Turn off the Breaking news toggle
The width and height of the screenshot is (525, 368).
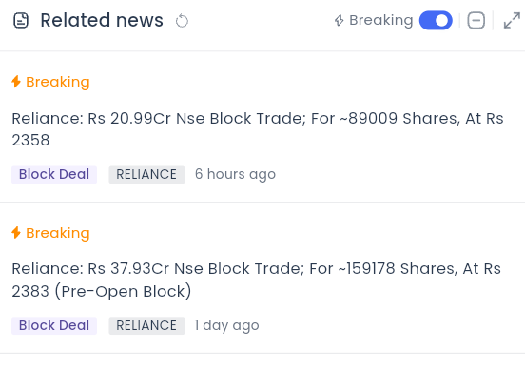[436, 20]
